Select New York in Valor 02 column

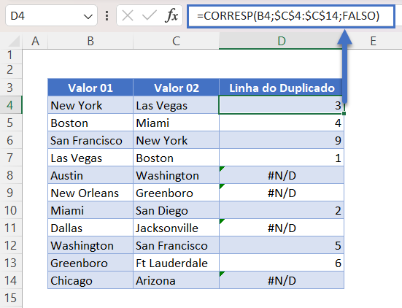tap(176, 140)
